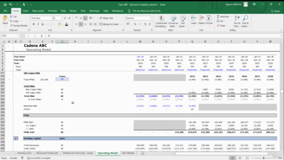Apply the red font color
Viewport: 284px width, 160px height.
(x=67, y=24)
